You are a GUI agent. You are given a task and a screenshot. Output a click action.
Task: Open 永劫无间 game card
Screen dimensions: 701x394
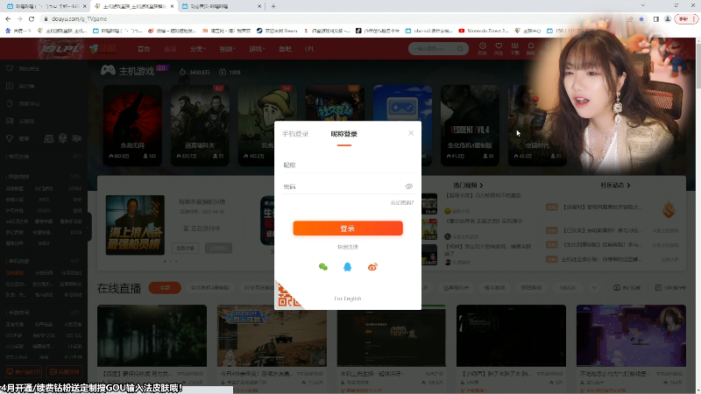pyautogui.click(x=132, y=125)
